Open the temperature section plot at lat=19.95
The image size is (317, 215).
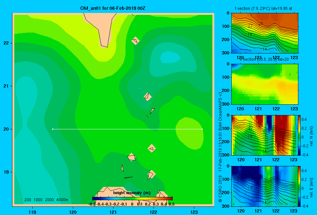[x=265, y=33]
